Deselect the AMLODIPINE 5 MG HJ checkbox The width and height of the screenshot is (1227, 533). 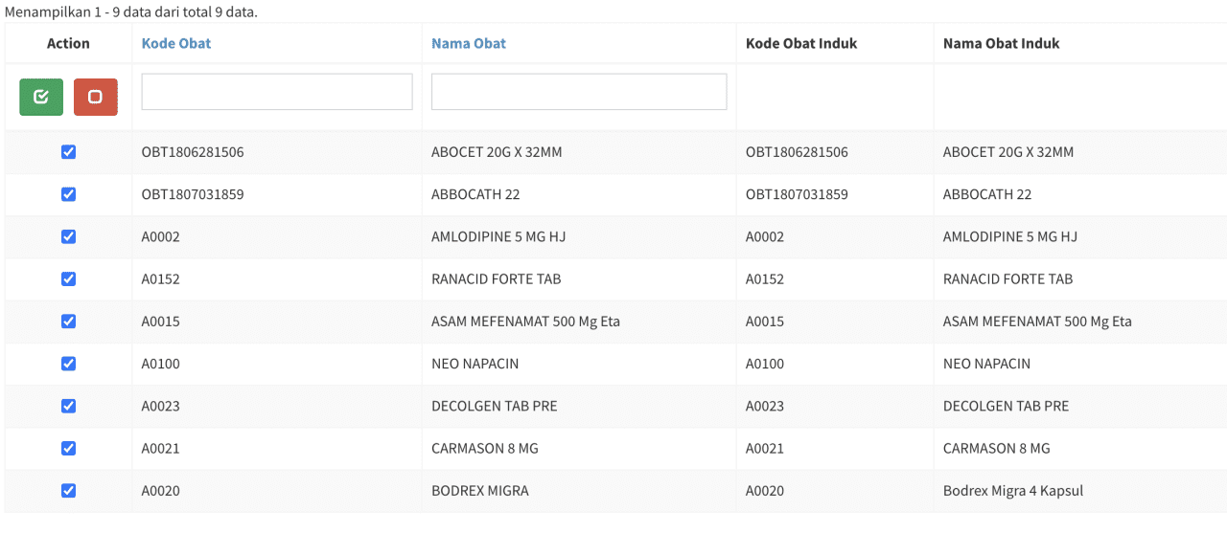[x=68, y=236]
